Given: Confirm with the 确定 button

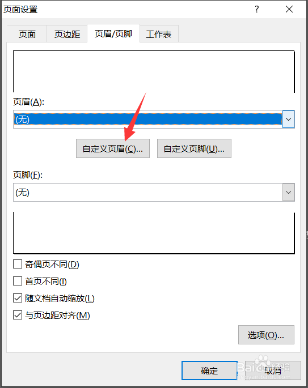Looking at the screenshot, I should tap(209, 370).
